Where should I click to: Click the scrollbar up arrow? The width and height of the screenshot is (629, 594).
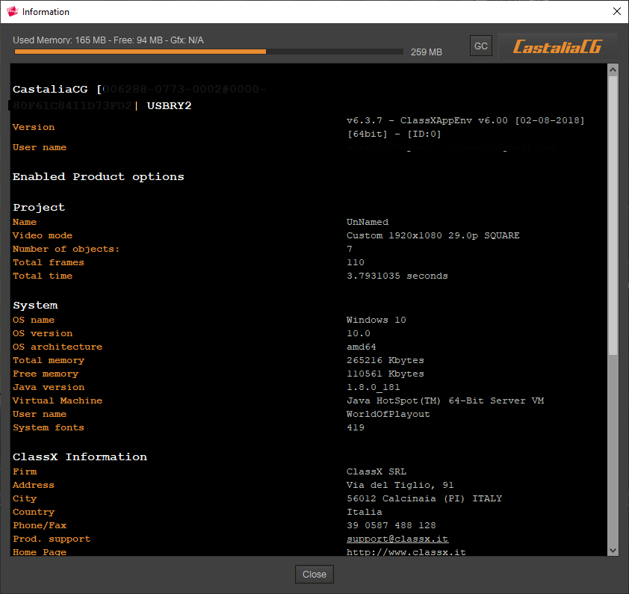point(613,68)
